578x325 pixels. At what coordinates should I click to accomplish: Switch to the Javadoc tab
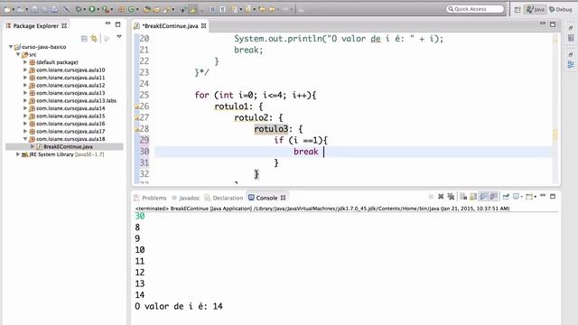tap(185, 198)
